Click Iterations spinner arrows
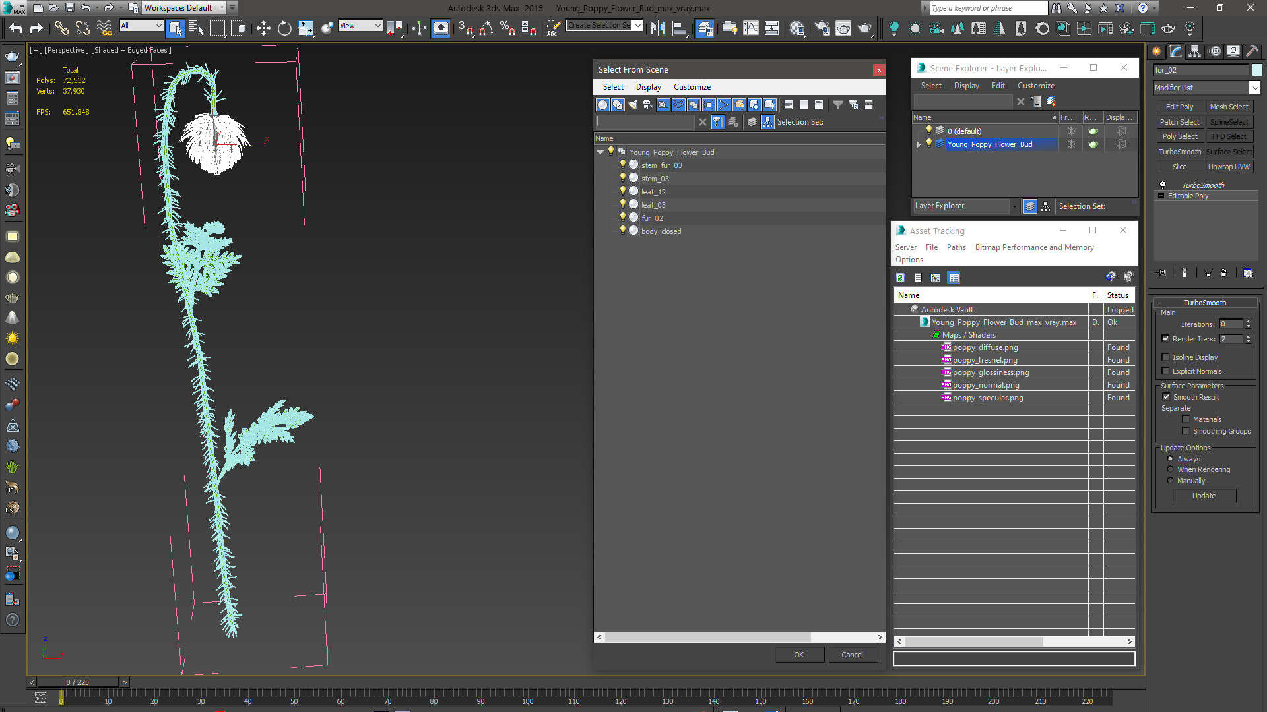The image size is (1267, 712). pyautogui.click(x=1248, y=324)
